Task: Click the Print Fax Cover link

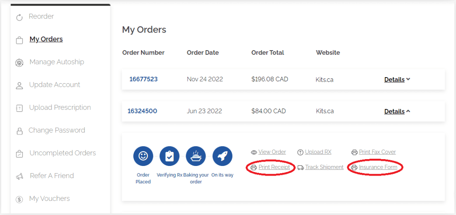Action: click(x=377, y=152)
